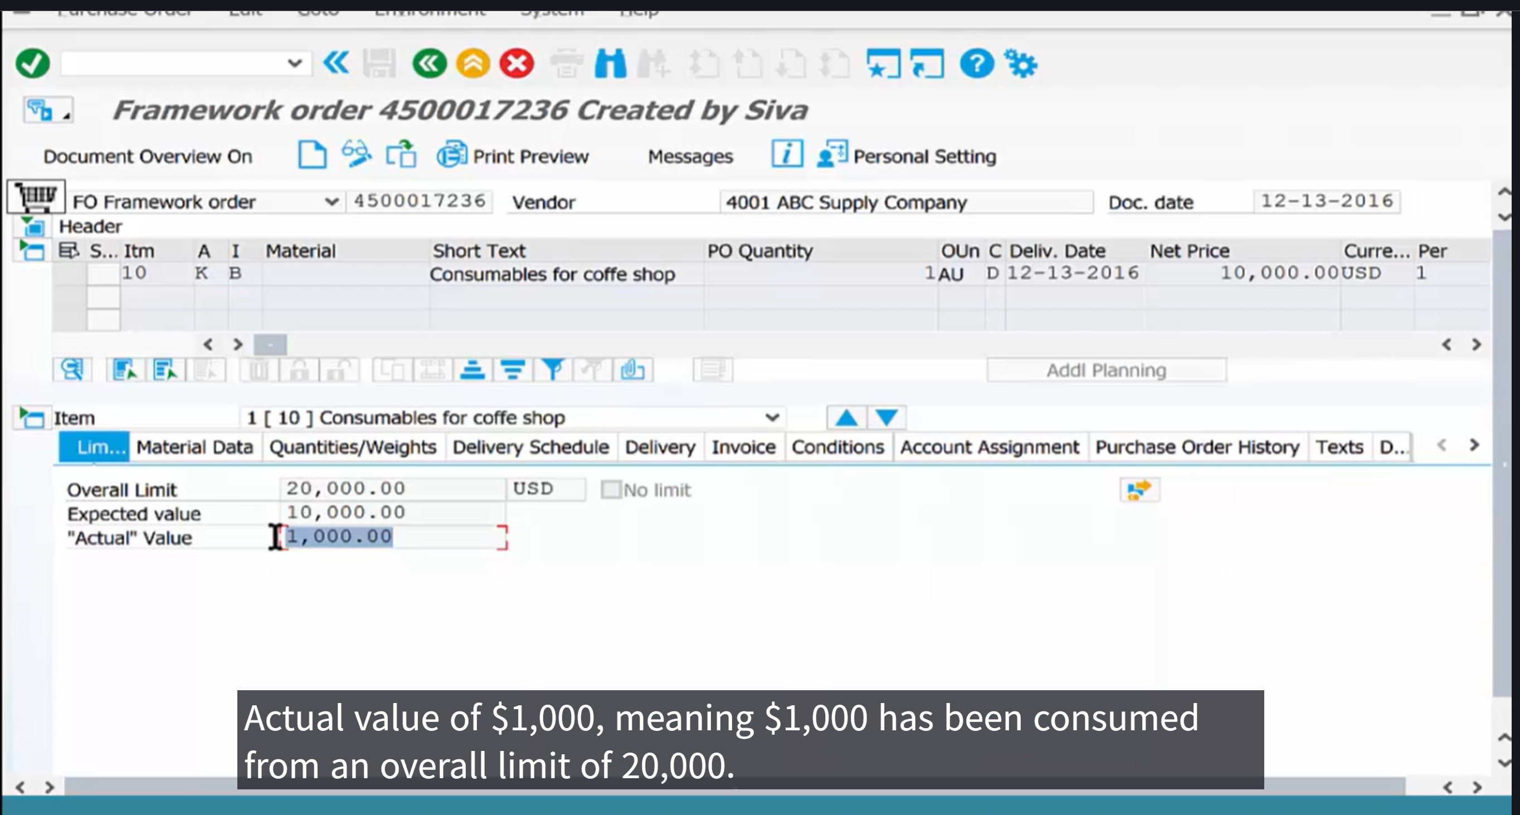
Task: Open the item selector dropdown arrow
Action: (x=772, y=418)
